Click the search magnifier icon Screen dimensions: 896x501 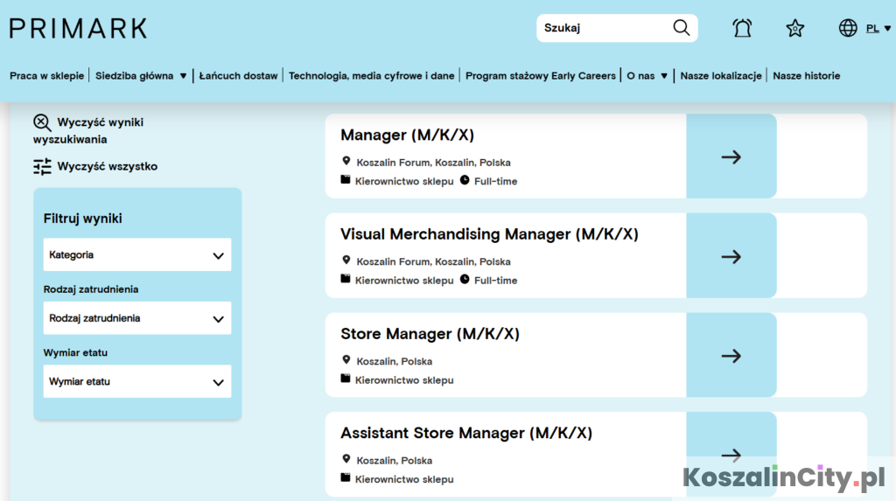pyautogui.click(x=682, y=28)
